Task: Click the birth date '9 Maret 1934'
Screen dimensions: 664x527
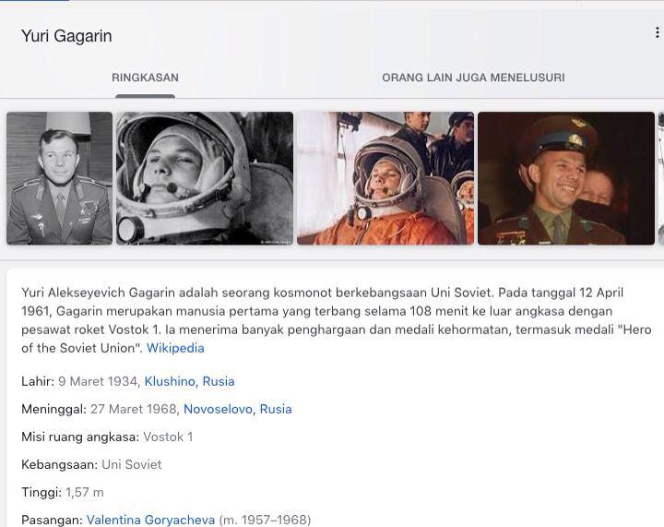Action: (99, 381)
